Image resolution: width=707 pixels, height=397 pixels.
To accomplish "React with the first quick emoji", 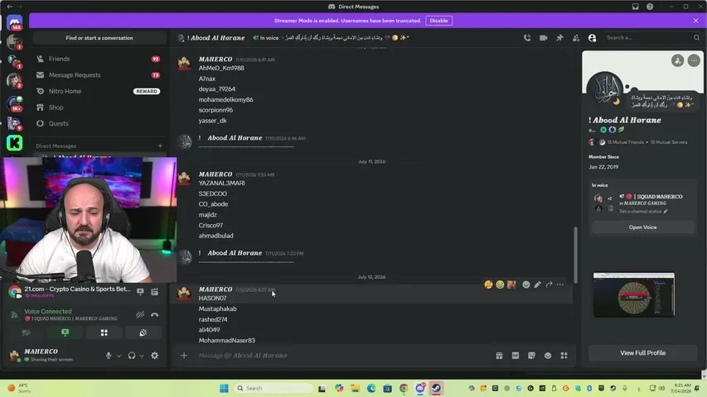I will [488, 285].
